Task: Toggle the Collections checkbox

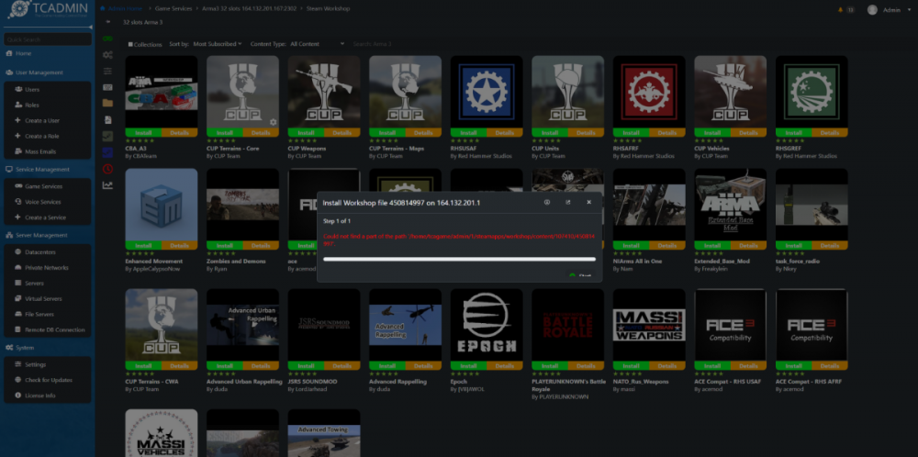Action: click(x=130, y=44)
